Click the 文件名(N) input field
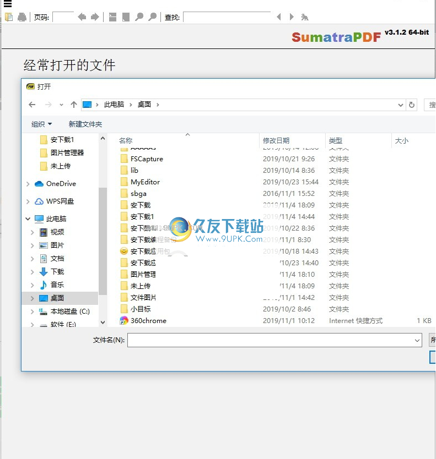436x459 pixels. (270, 340)
